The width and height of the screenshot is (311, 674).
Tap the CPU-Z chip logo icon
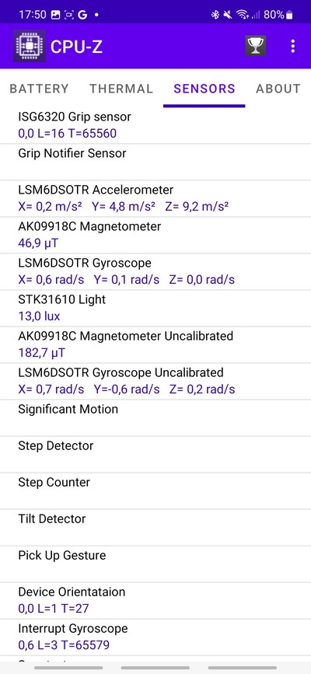point(29,46)
